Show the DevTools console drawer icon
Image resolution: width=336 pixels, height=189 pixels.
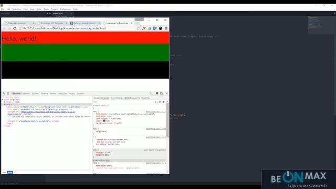(x=152, y=93)
